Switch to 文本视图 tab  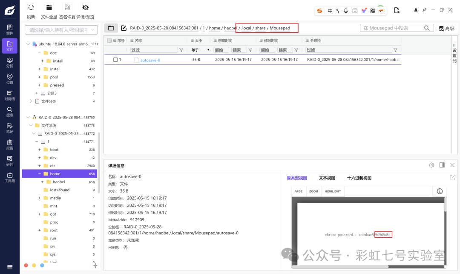(x=327, y=178)
